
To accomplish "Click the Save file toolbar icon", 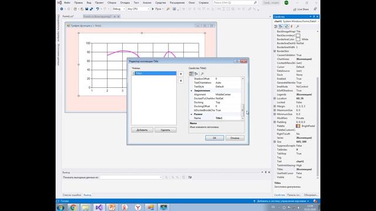I will 86,9.
